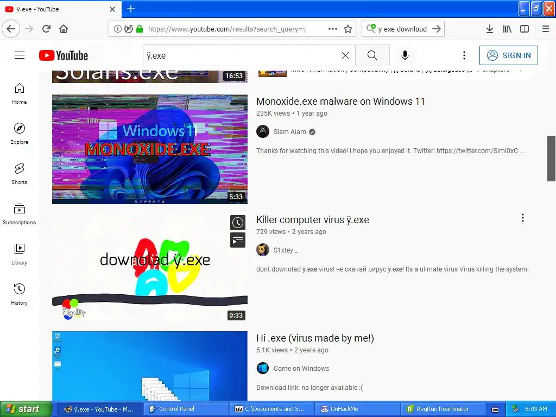
Task: Open the browser home page icon
Action: click(x=64, y=29)
